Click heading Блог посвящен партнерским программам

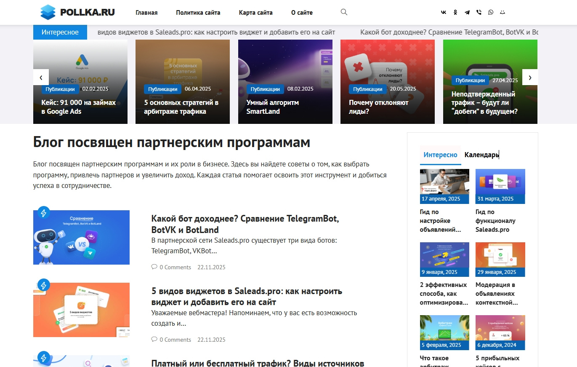pyautogui.click(x=172, y=142)
